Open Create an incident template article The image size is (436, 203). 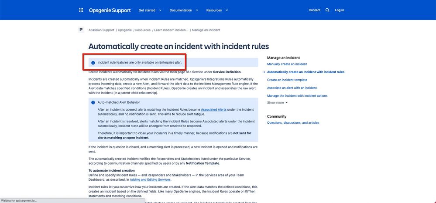287,80
